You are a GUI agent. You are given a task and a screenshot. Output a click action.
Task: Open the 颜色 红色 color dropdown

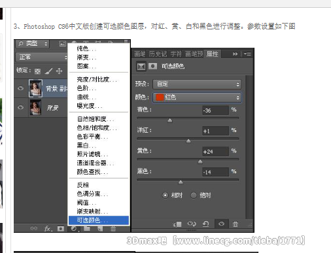point(197,97)
